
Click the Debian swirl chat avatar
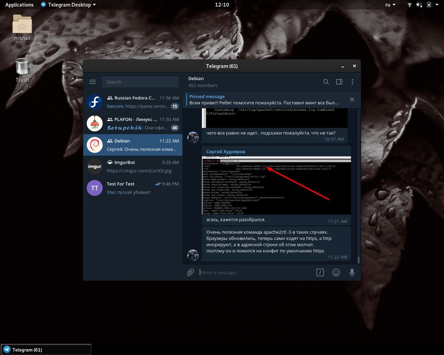click(95, 145)
